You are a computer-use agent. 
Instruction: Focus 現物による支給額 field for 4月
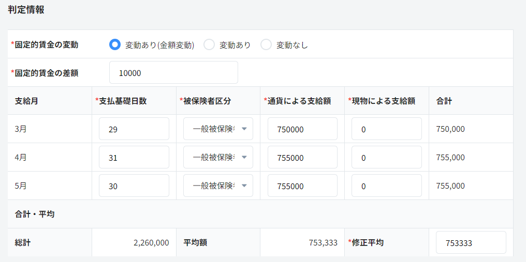[x=386, y=158]
